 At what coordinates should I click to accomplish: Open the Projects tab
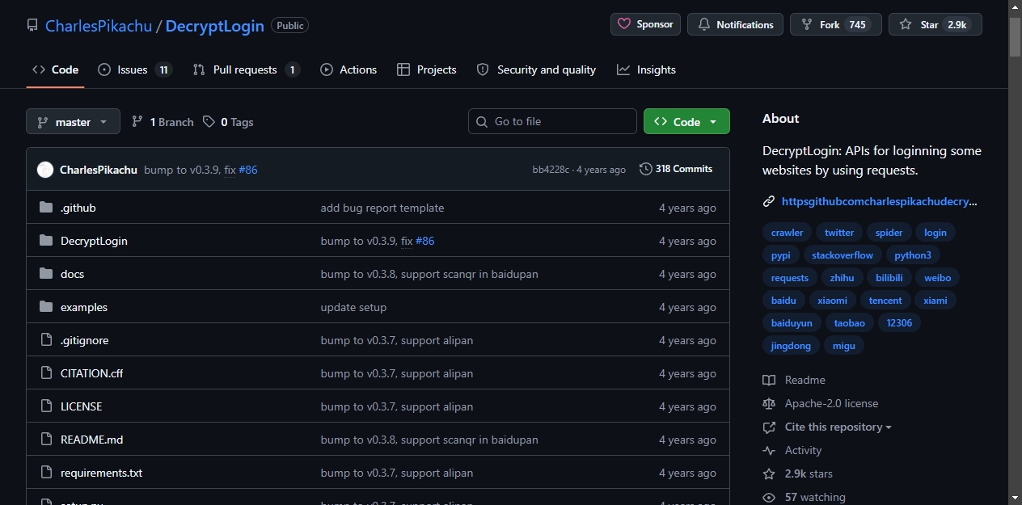click(x=427, y=69)
